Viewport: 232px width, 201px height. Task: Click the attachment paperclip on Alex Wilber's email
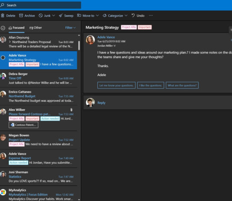point(71,110)
